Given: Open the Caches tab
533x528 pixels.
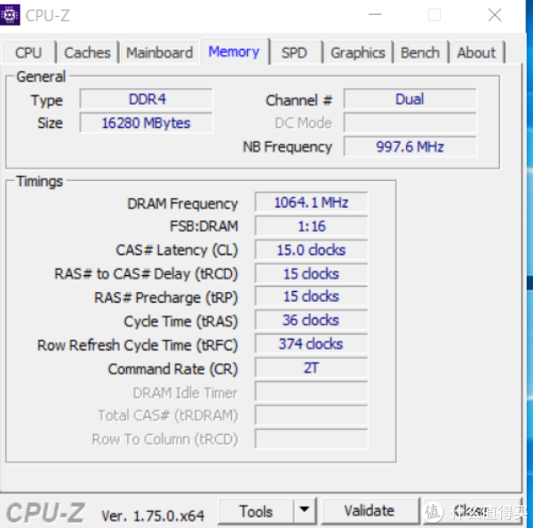Looking at the screenshot, I should point(87,52).
